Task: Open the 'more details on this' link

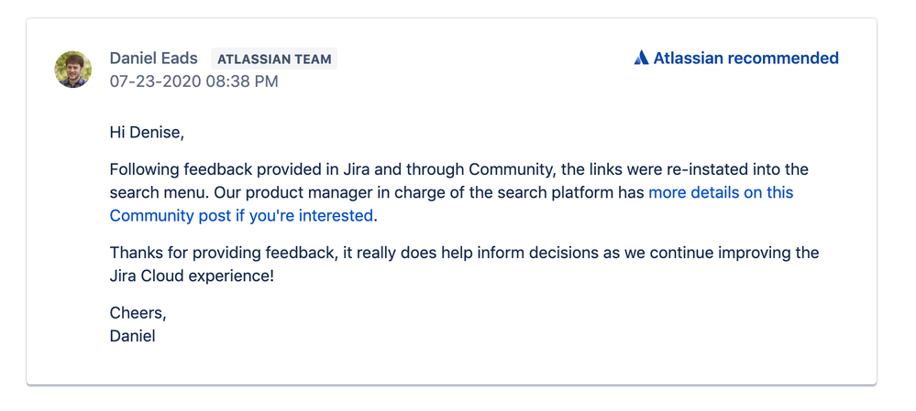Action: click(721, 192)
